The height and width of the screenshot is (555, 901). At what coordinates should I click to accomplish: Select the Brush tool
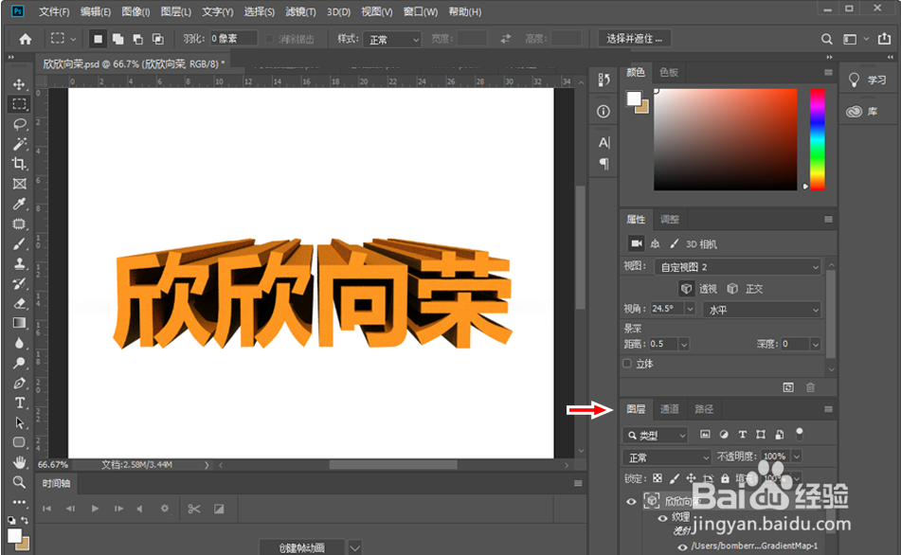pos(19,242)
